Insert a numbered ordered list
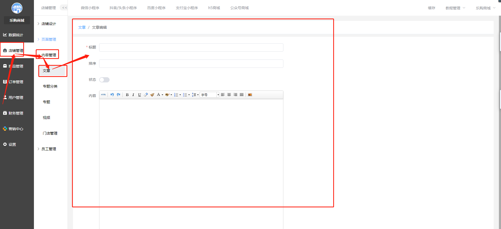 coord(176,95)
